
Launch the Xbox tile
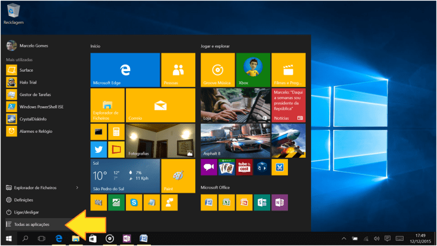[253, 69]
